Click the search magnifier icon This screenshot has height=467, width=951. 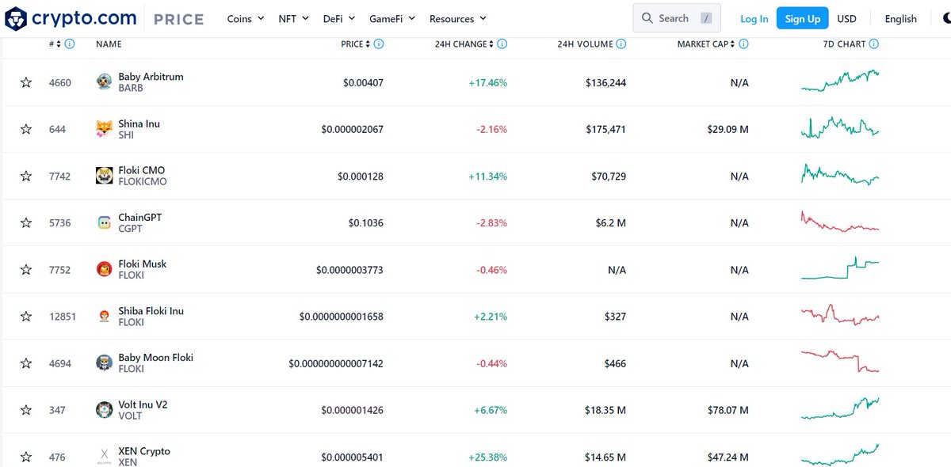point(647,18)
